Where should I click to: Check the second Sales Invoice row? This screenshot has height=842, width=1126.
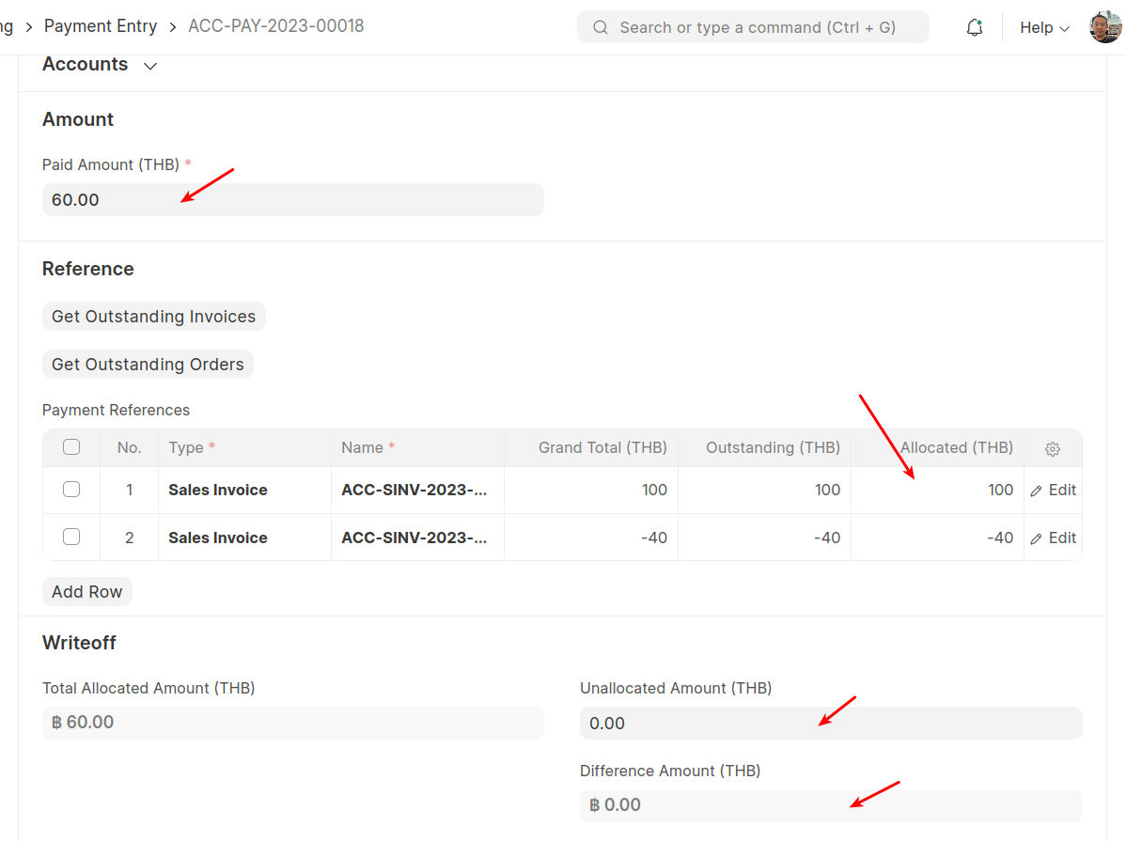pyautogui.click(x=70, y=537)
